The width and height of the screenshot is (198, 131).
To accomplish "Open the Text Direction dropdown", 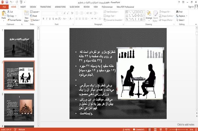I will pos(111,12).
